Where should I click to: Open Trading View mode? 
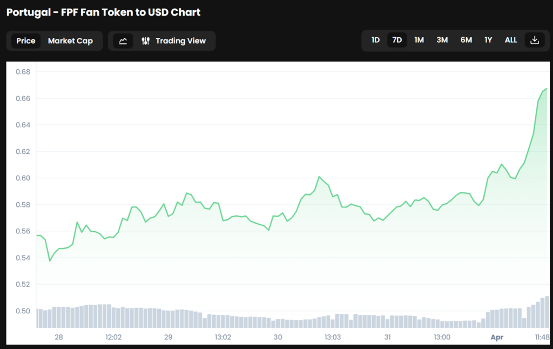(x=180, y=41)
